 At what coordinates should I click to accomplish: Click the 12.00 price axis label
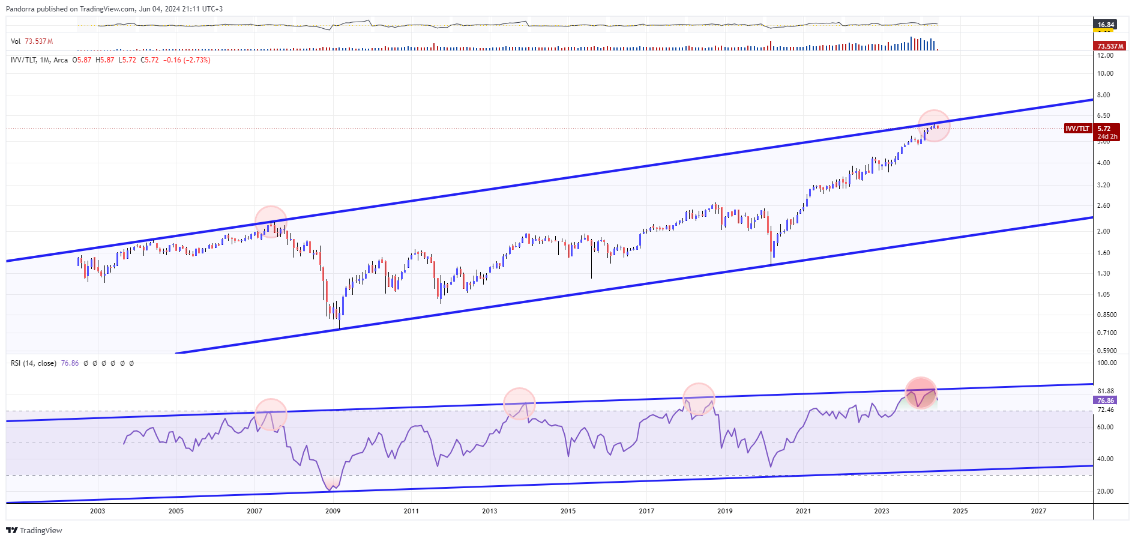[x=1105, y=55]
